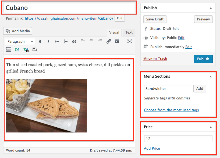
Task: Edit the Visibility setting
Action: pos(181,38)
